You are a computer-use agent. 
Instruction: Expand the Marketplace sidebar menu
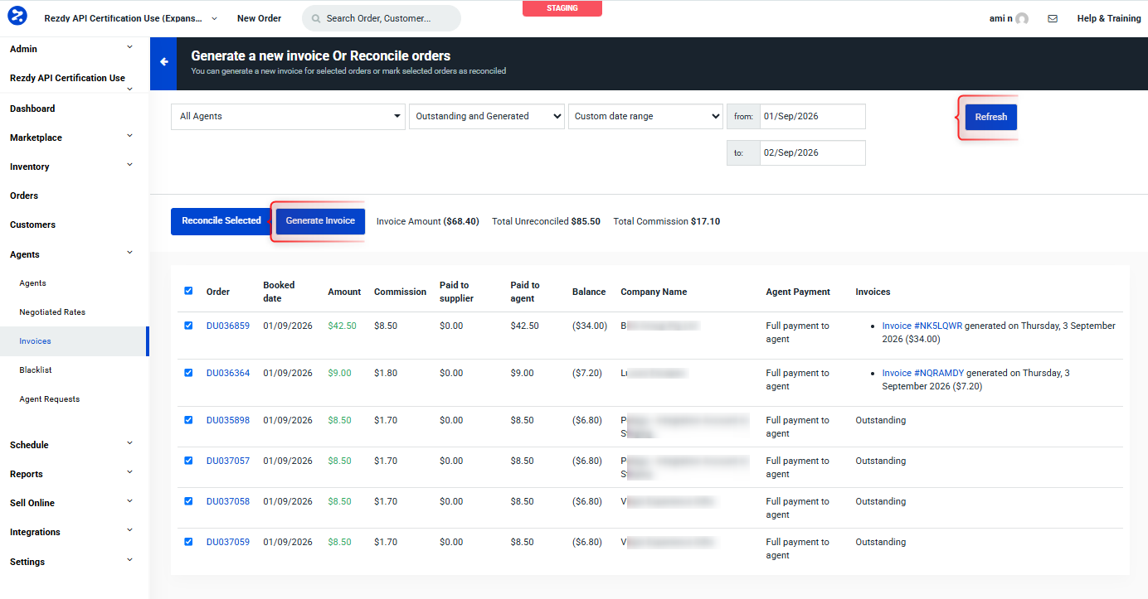click(129, 137)
